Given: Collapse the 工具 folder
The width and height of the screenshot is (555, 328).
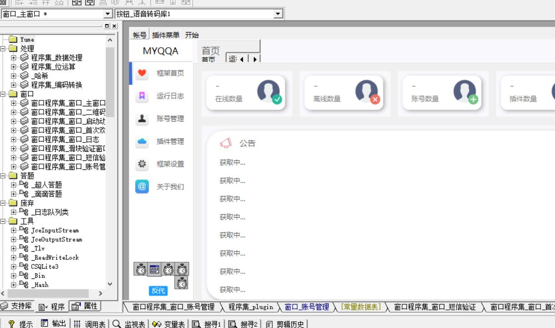Looking at the screenshot, I should click(3, 221).
